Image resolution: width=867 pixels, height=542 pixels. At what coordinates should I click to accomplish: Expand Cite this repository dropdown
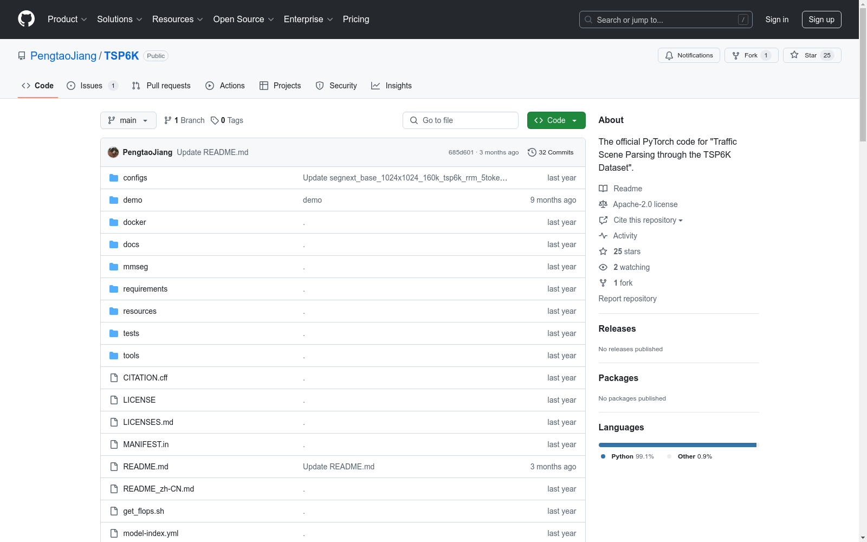(x=648, y=220)
